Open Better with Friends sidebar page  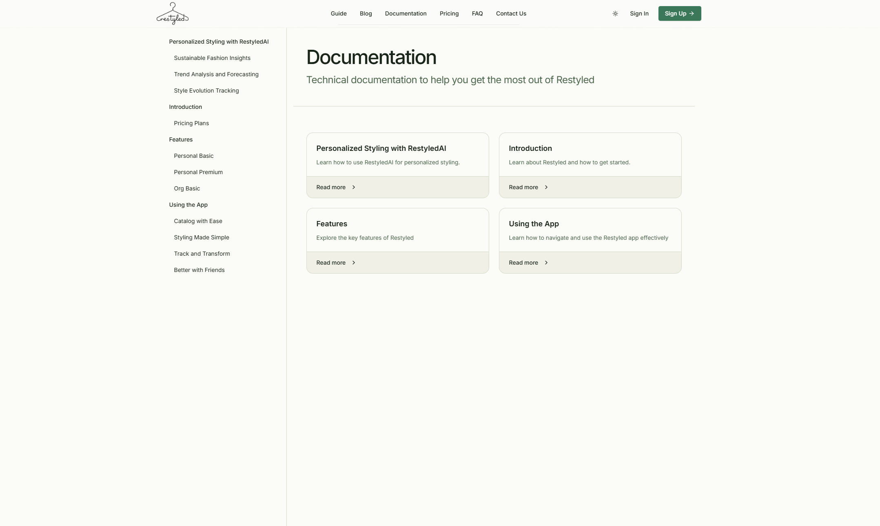199,270
